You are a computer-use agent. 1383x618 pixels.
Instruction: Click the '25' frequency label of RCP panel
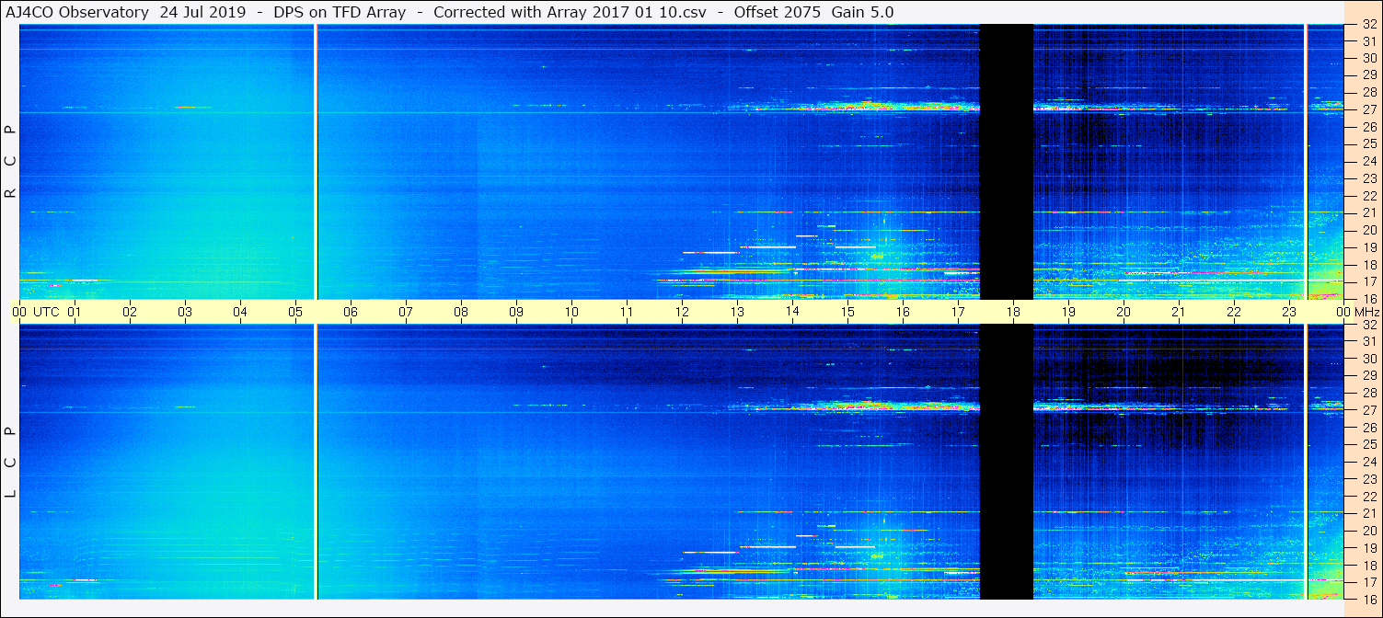[x=1368, y=143]
